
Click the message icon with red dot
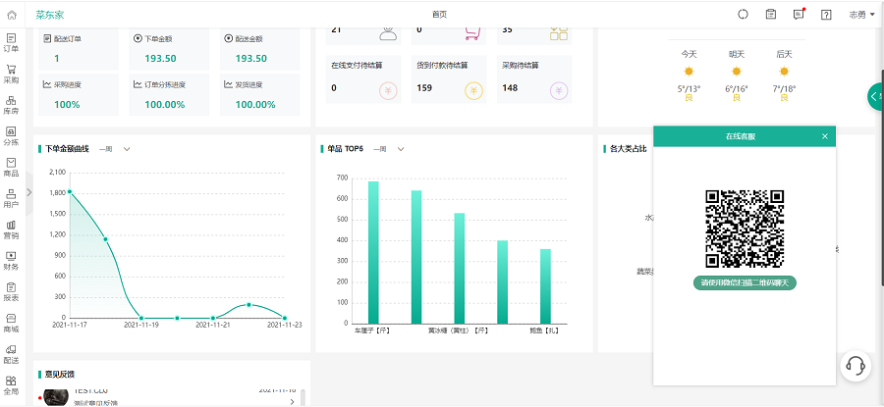[x=799, y=14]
